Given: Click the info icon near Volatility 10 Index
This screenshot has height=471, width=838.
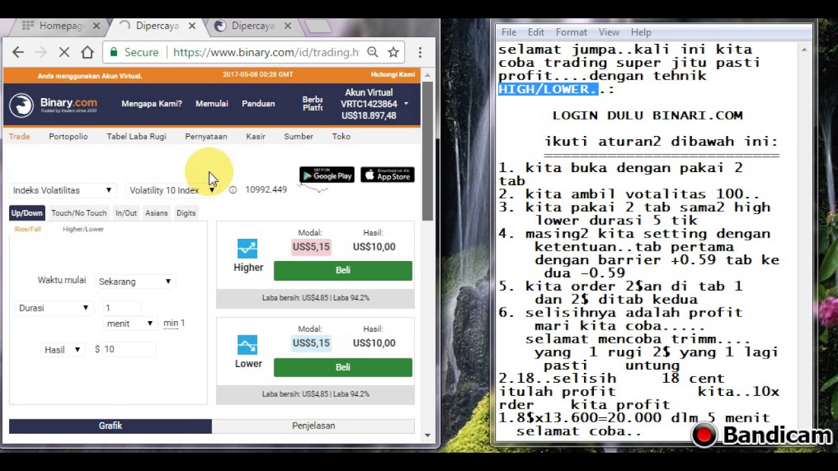Looking at the screenshot, I should [232, 190].
